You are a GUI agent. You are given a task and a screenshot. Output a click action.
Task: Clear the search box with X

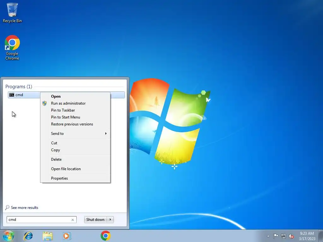73,220
